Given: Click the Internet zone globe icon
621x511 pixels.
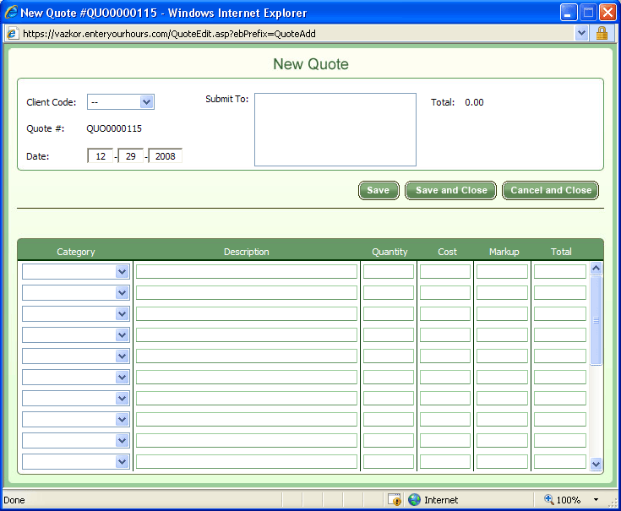Looking at the screenshot, I should coord(414,499).
